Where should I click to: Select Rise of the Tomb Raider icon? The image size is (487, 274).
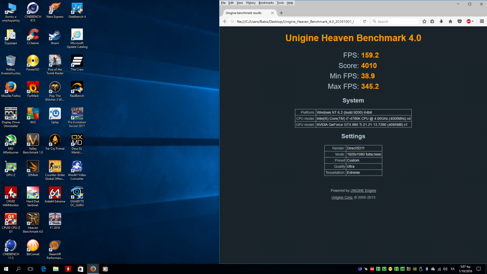tap(55, 65)
